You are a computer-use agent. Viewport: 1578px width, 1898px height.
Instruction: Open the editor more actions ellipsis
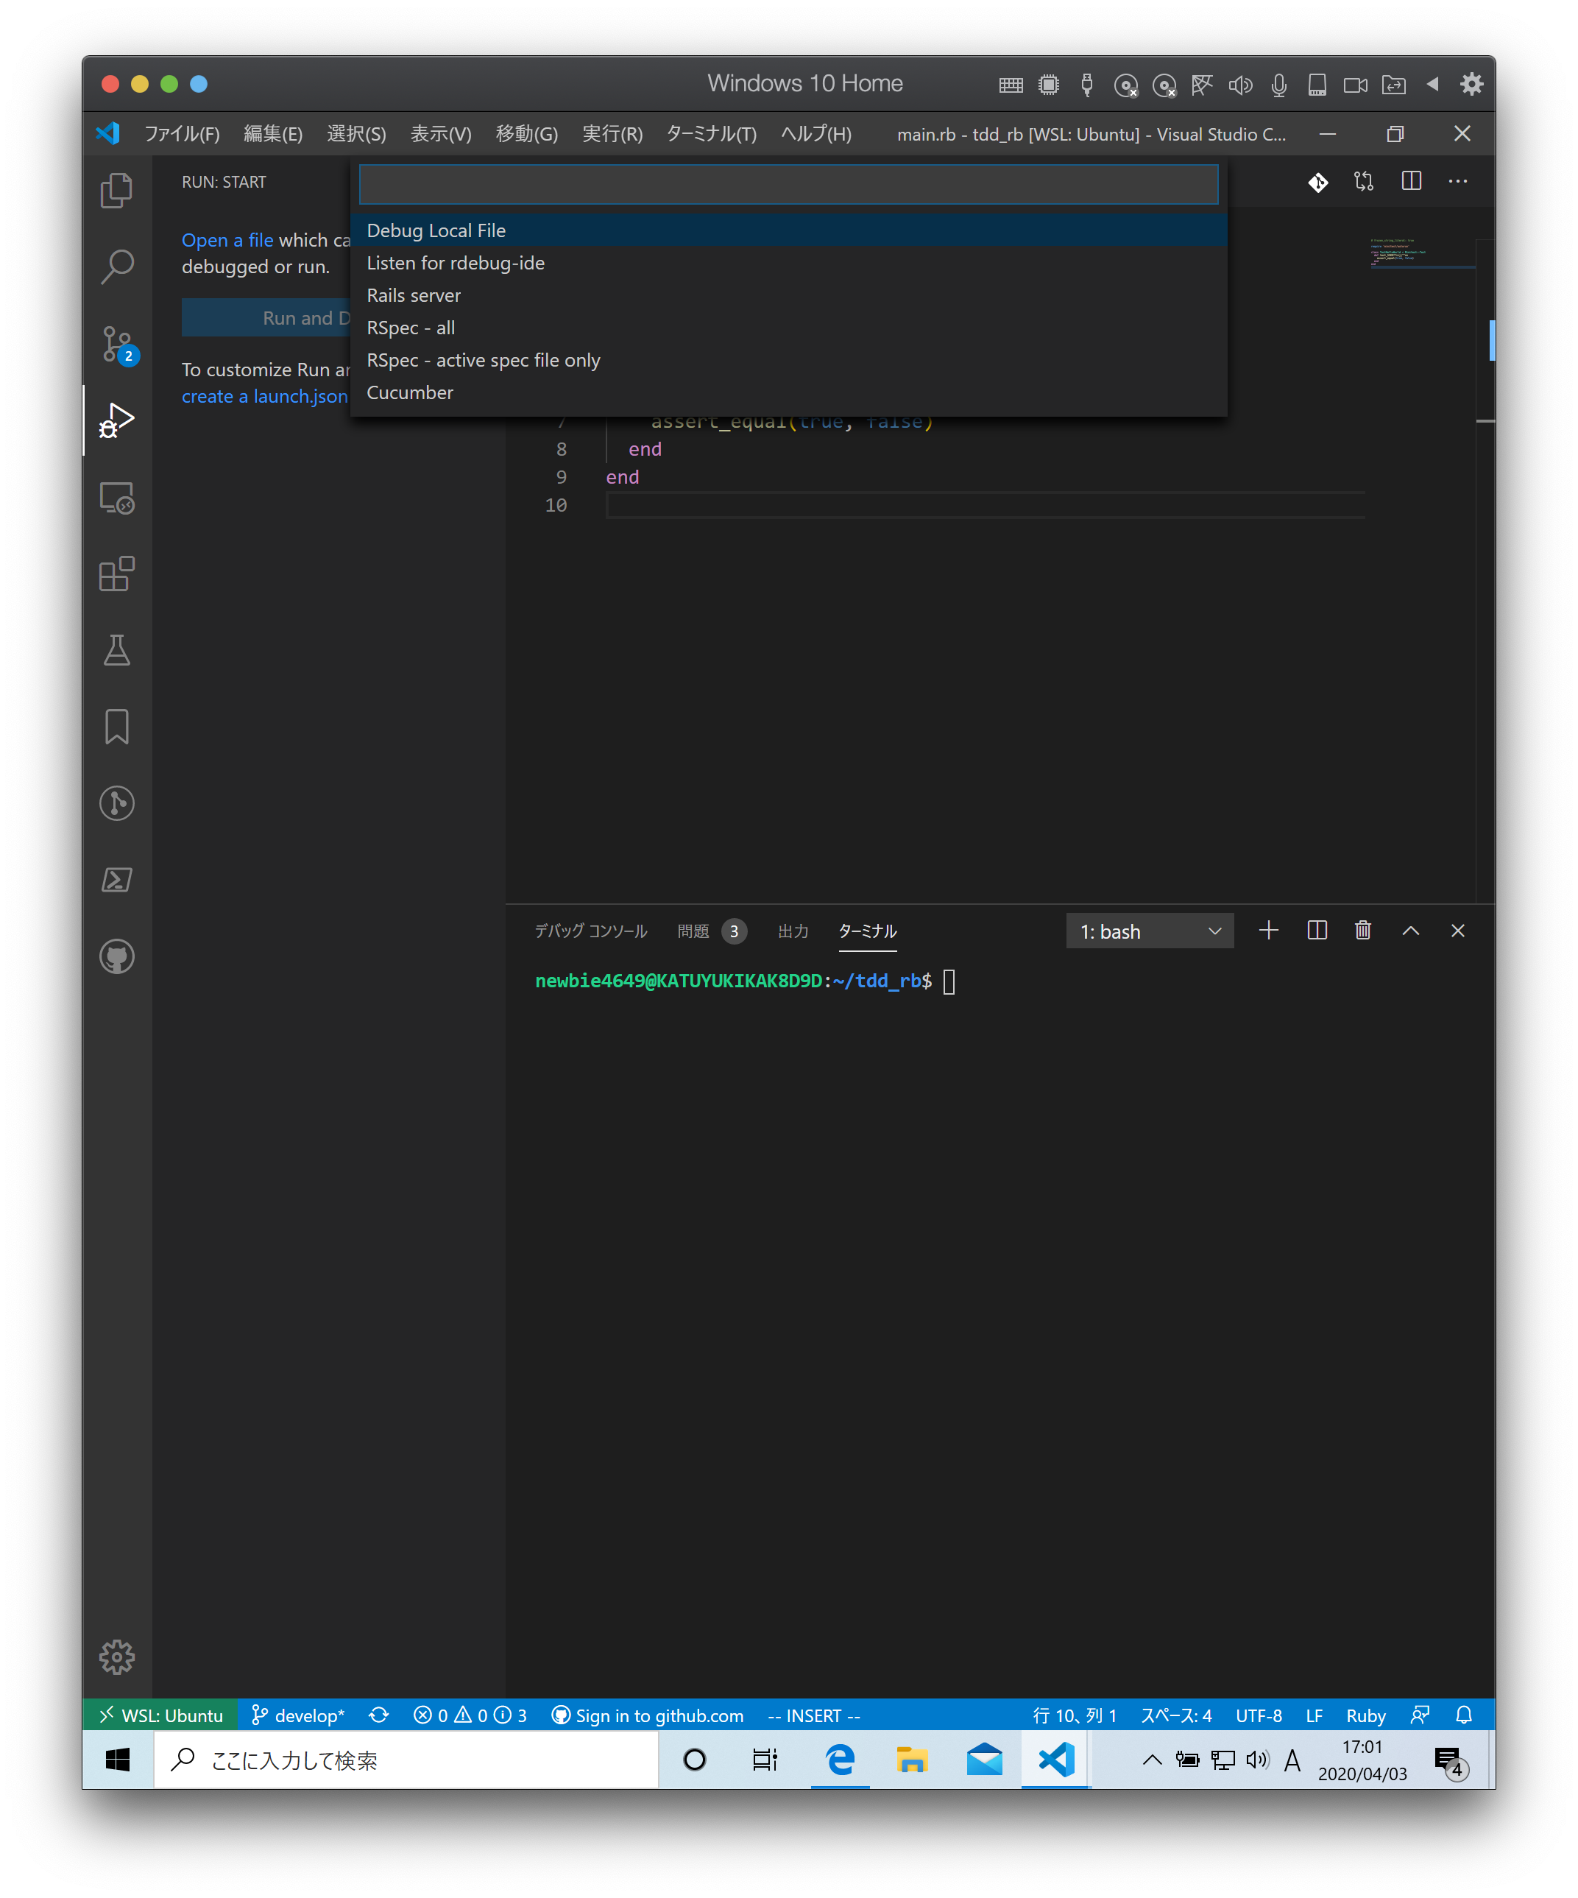pos(1458,182)
